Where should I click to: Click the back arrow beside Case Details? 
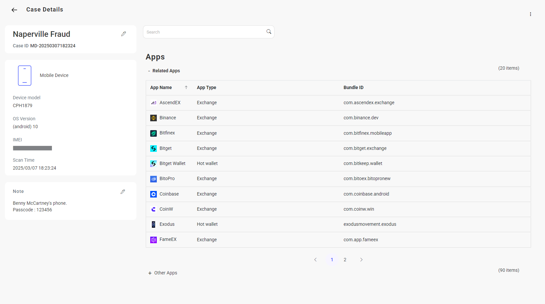pos(14,10)
